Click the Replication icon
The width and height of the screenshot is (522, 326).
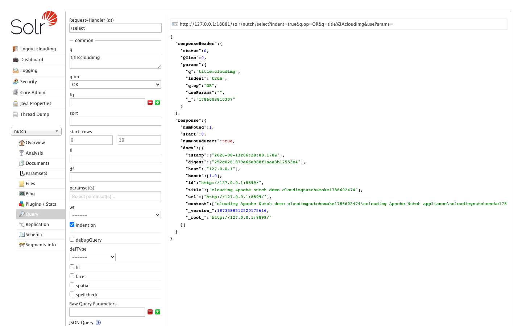[x=22, y=225]
